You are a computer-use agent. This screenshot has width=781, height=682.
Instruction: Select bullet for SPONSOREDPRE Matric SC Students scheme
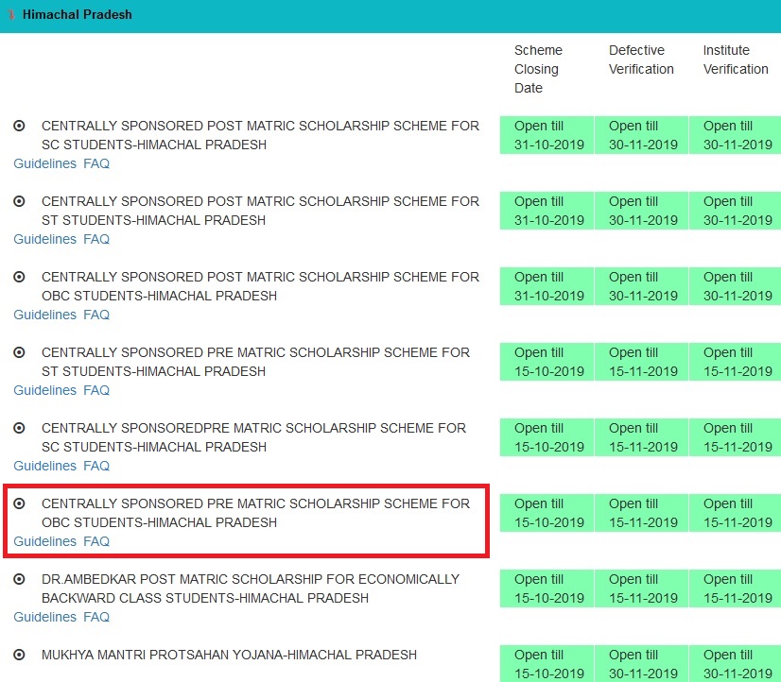click(19, 428)
